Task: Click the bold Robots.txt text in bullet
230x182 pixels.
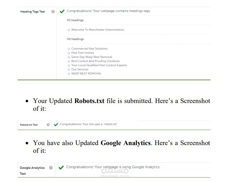Action: click(89, 101)
